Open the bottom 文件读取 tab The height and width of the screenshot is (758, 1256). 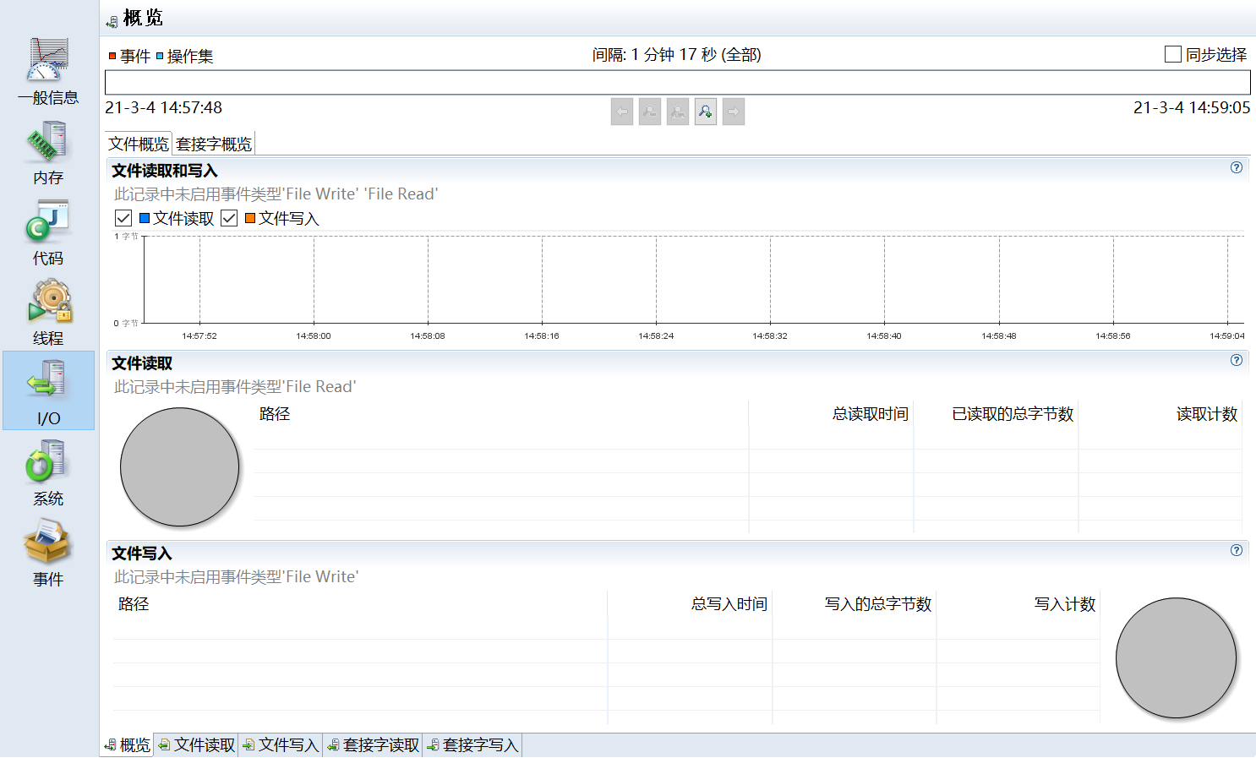pos(197,744)
